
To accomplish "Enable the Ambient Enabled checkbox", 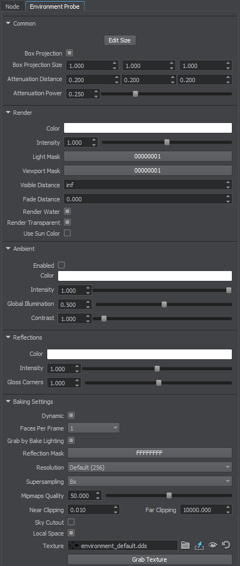I will pos(61,266).
